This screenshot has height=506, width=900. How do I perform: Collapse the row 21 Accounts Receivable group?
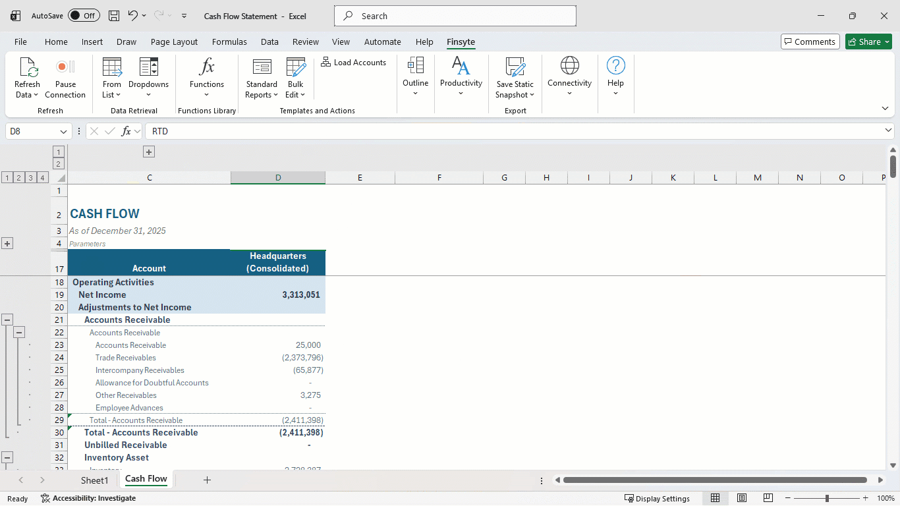7,320
